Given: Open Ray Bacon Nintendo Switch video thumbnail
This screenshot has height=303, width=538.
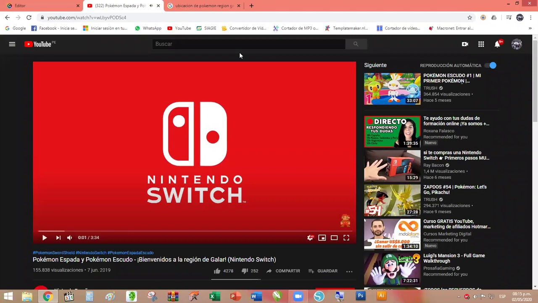Looking at the screenshot, I should pos(392,166).
